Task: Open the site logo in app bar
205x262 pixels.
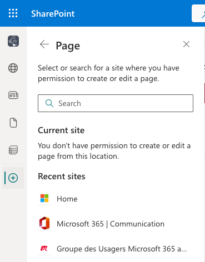Action: click(13, 41)
